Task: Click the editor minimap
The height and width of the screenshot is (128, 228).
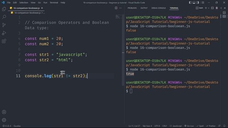Action: click(x=118, y=17)
